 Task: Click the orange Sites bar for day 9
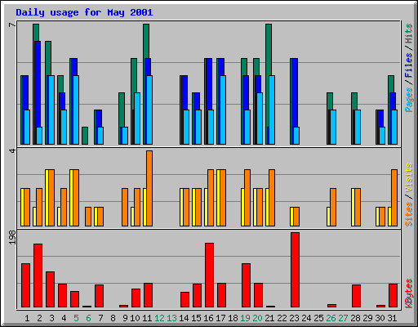(x=125, y=207)
